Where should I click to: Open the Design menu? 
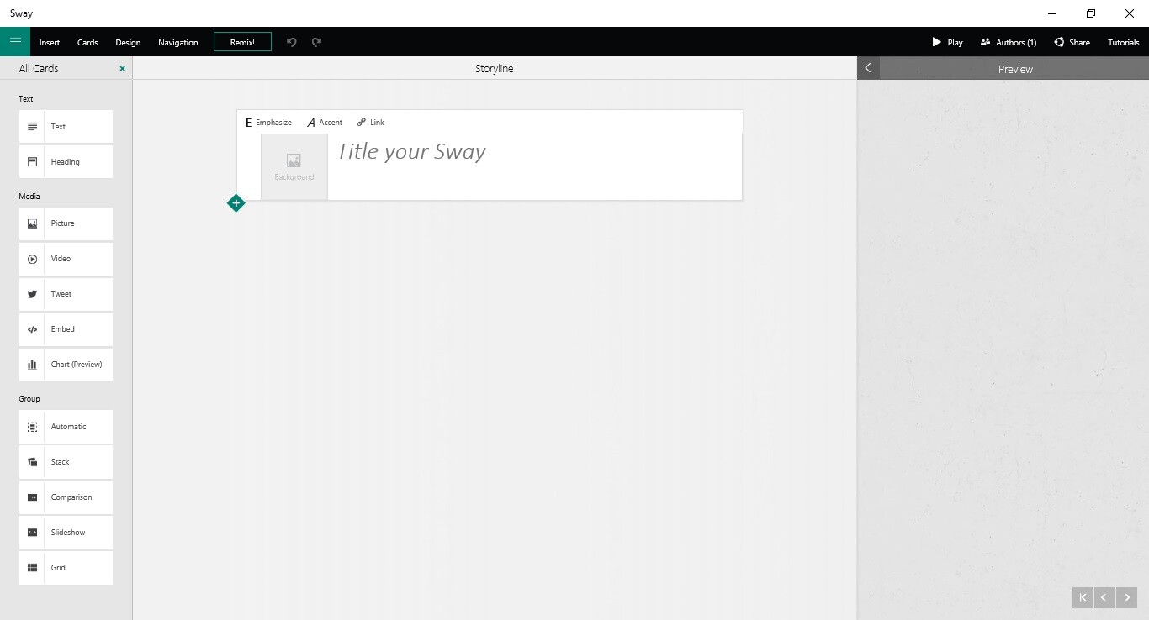pyautogui.click(x=127, y=42)
